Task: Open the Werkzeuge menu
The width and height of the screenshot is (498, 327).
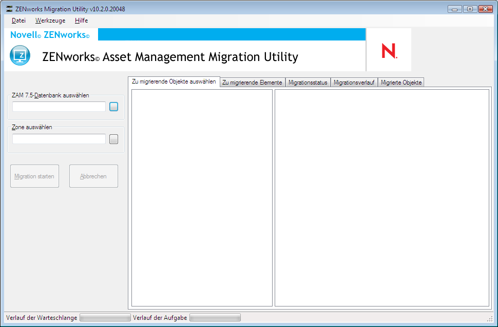Action: click(x=50, y=21)
